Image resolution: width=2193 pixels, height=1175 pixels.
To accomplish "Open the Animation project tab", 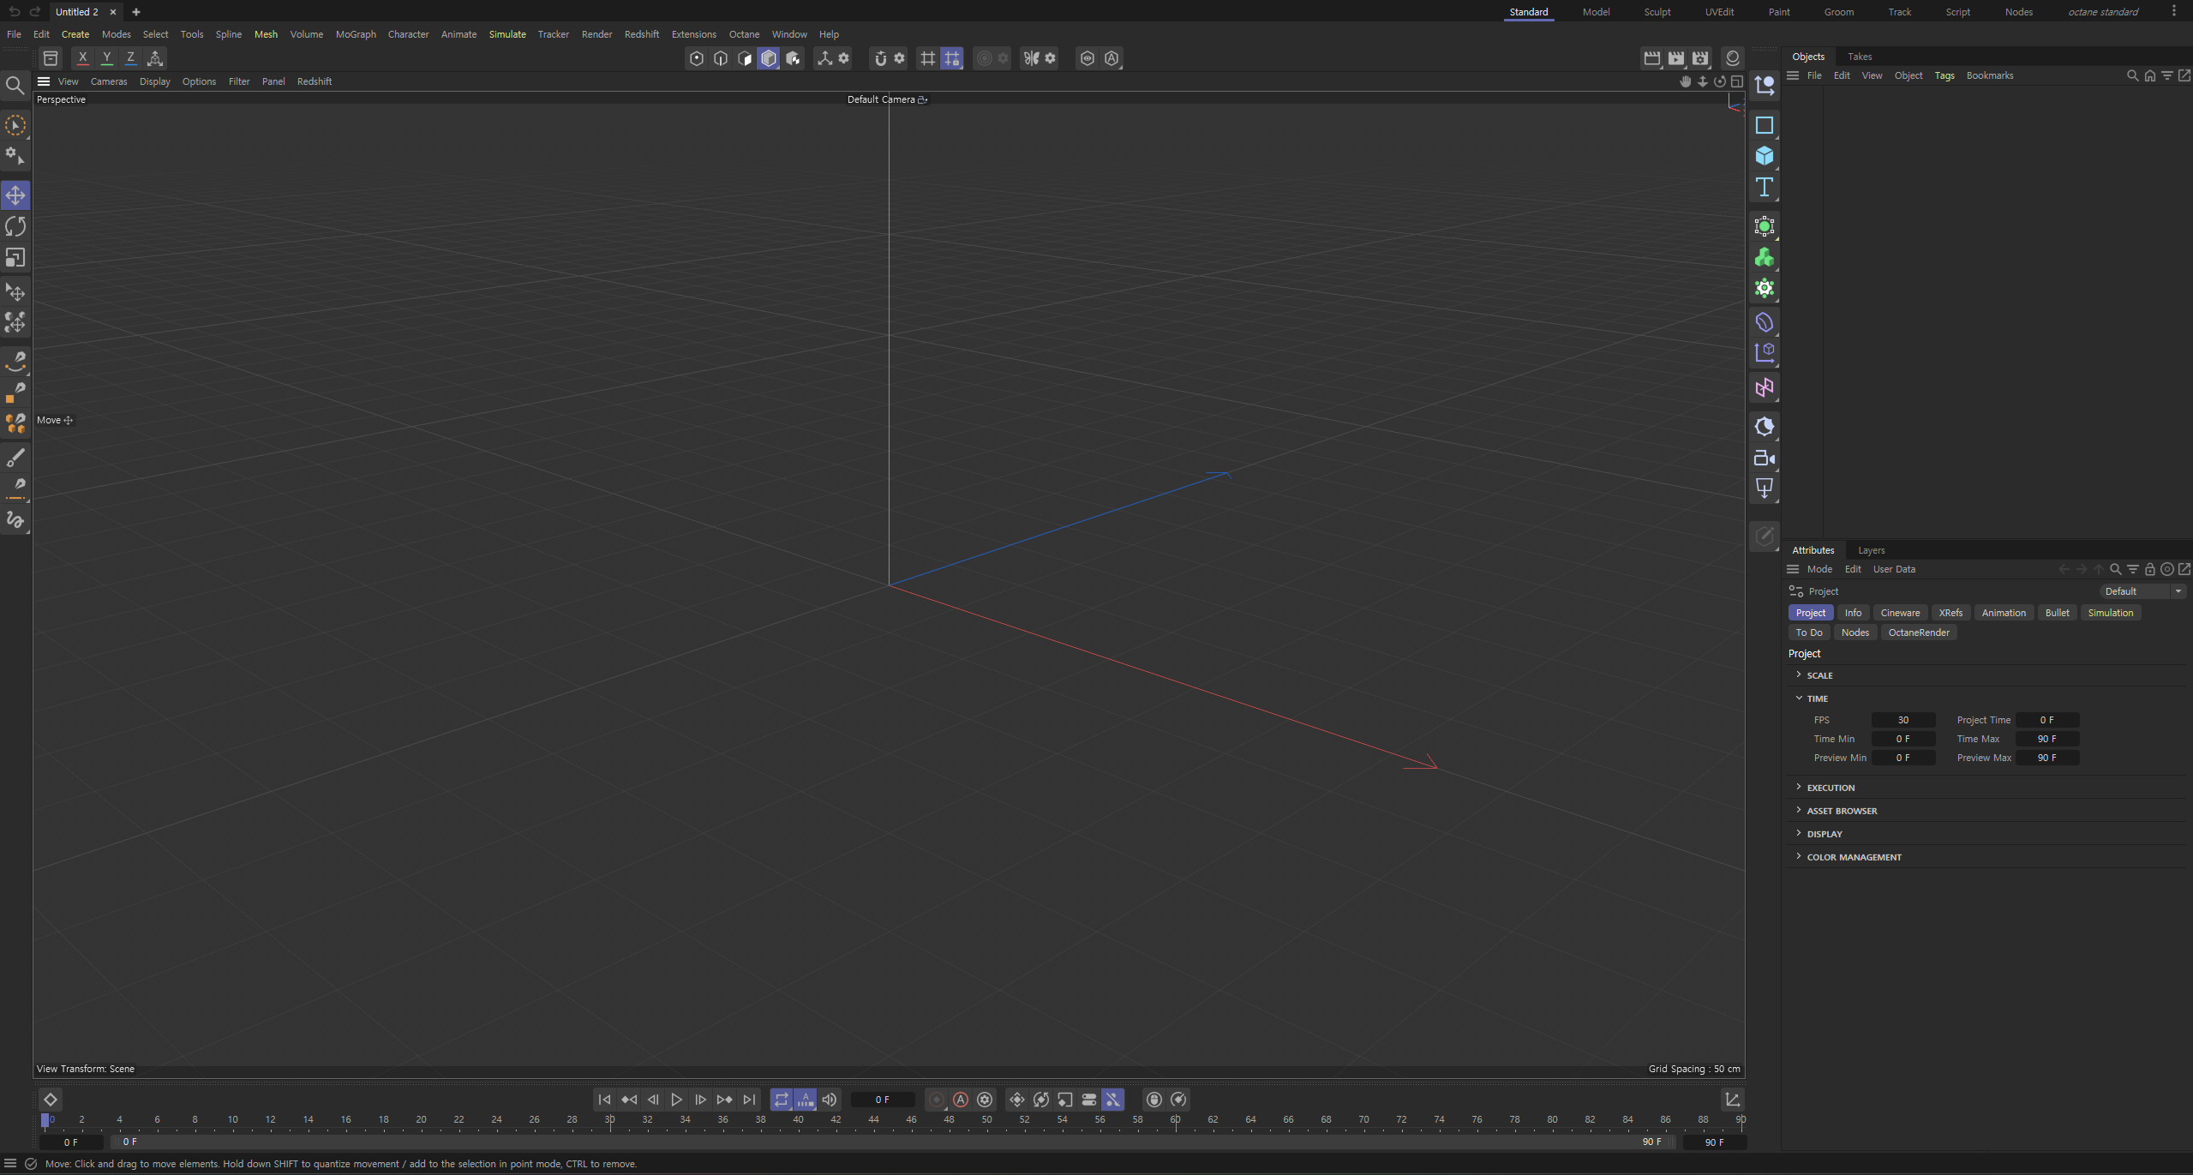I will [2004, 613].
